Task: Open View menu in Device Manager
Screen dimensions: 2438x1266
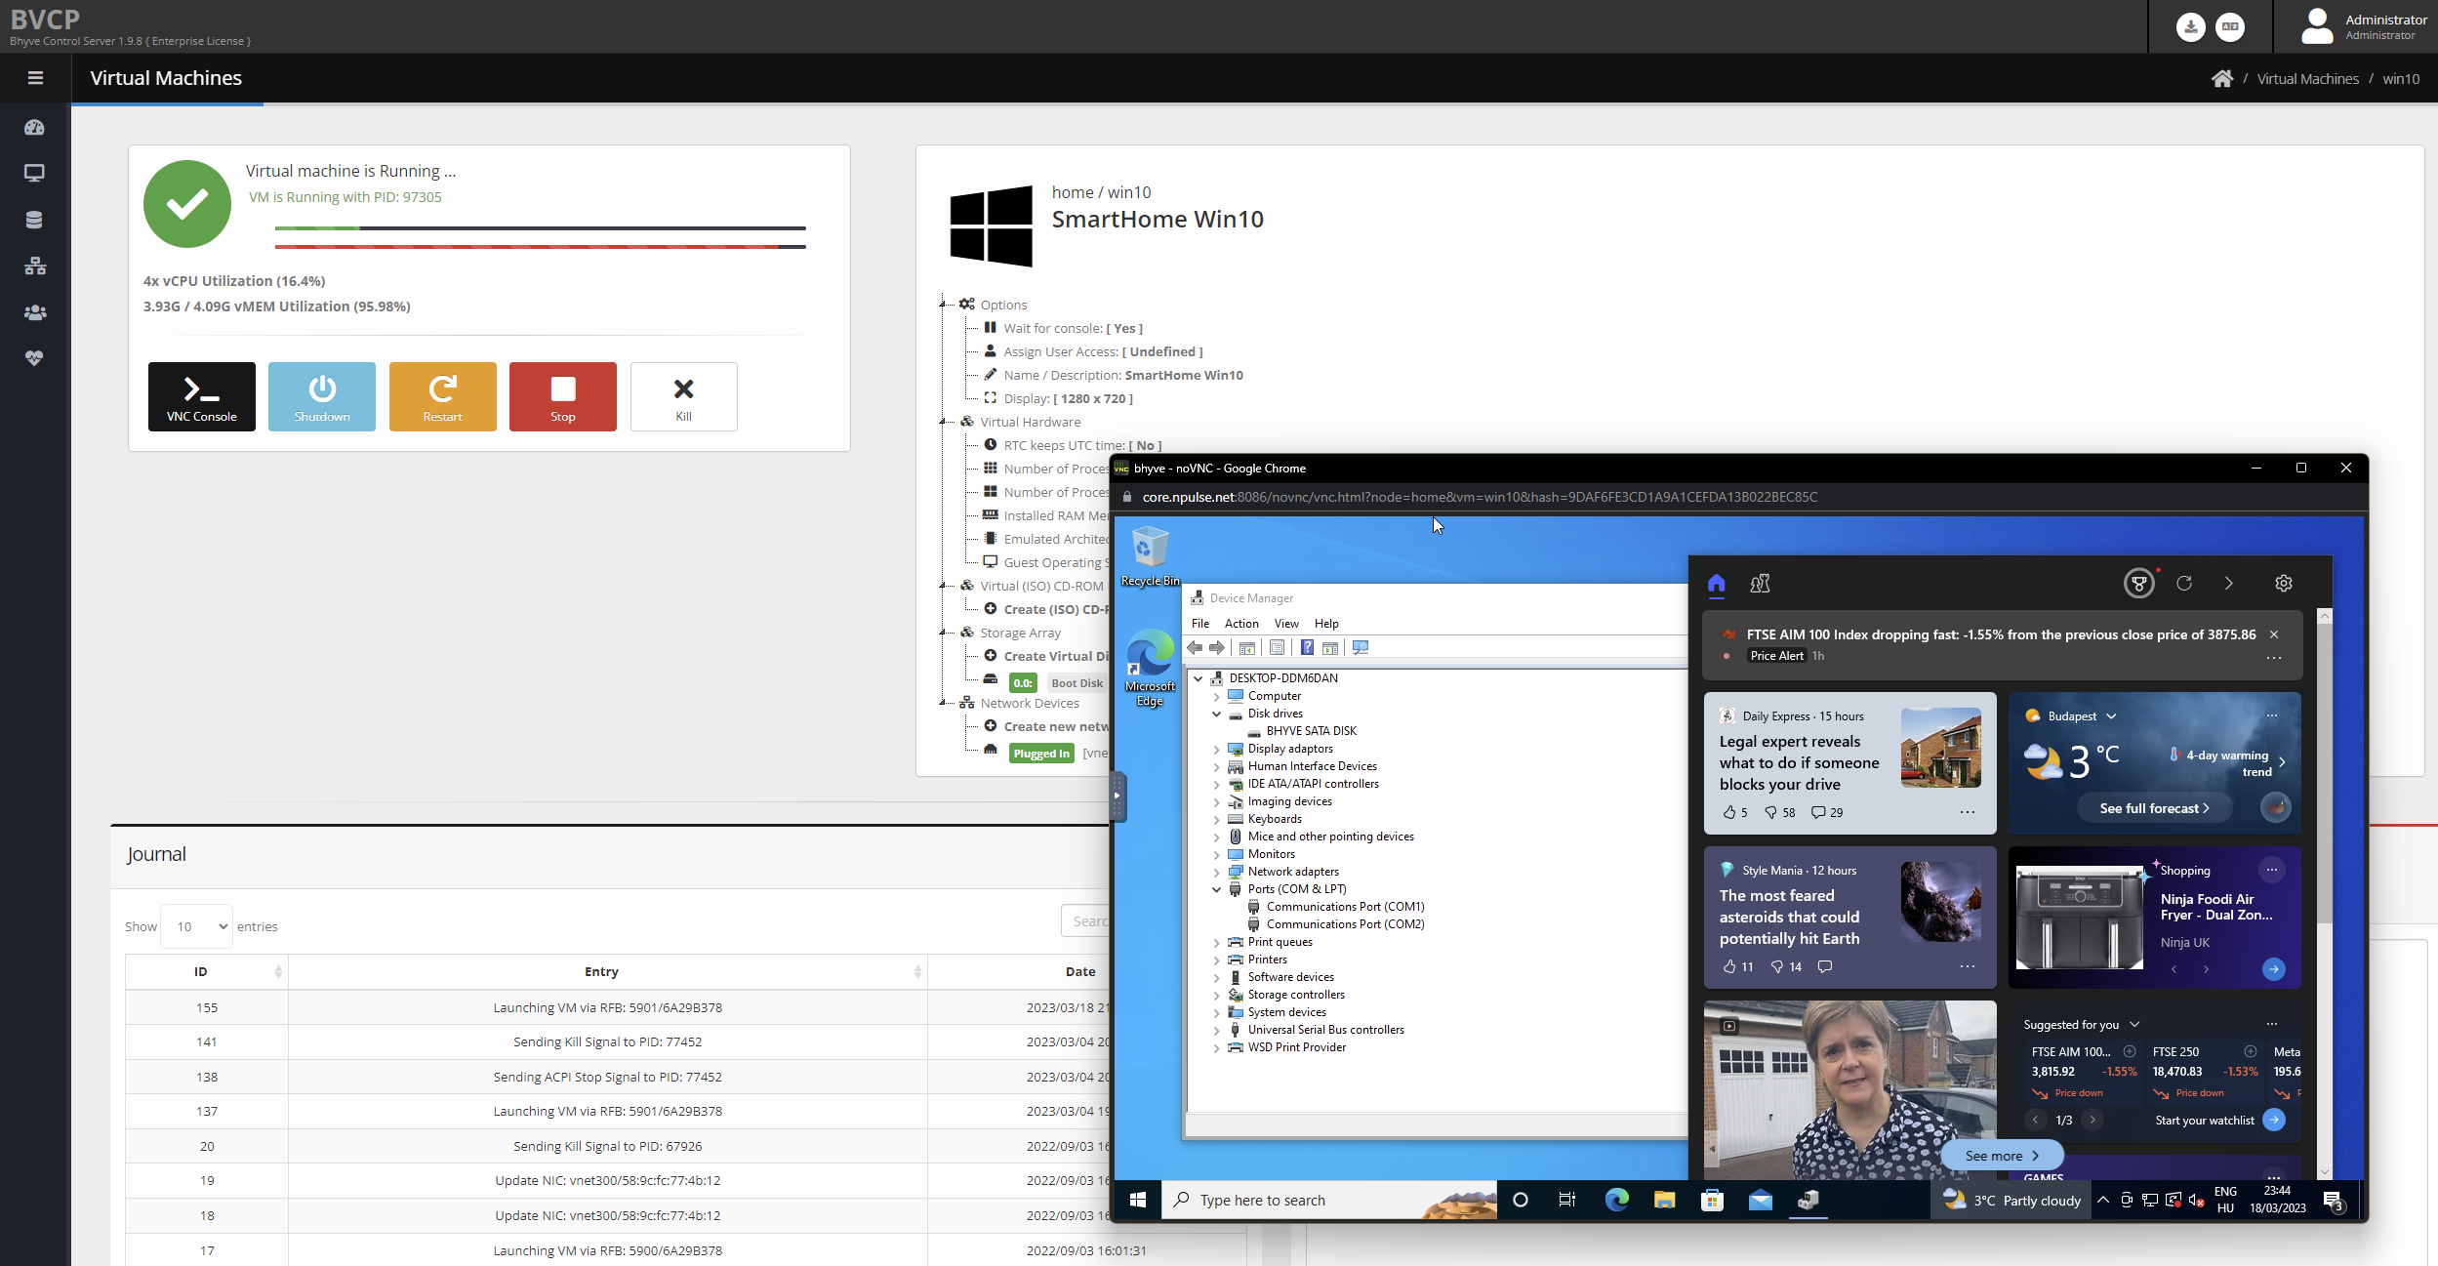Action: tap(1286, 624)
